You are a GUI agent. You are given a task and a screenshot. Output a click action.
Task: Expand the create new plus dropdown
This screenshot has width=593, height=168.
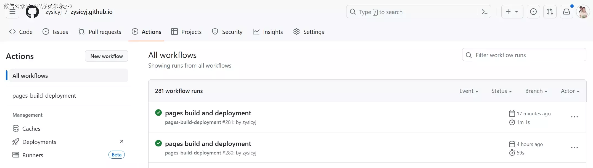point(512,12)
